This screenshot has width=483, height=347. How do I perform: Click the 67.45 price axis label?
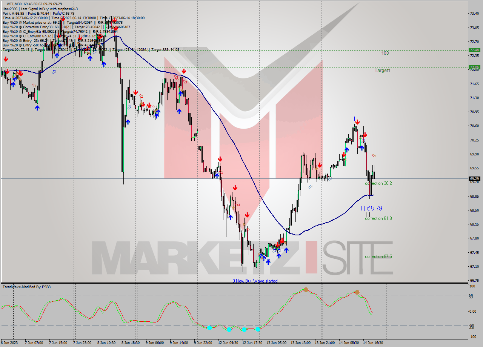[x=475, y=252]
